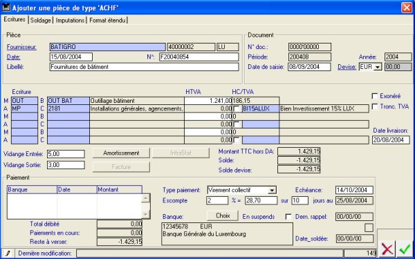
Task: Click the Facture button
Action: pos(121,167)
